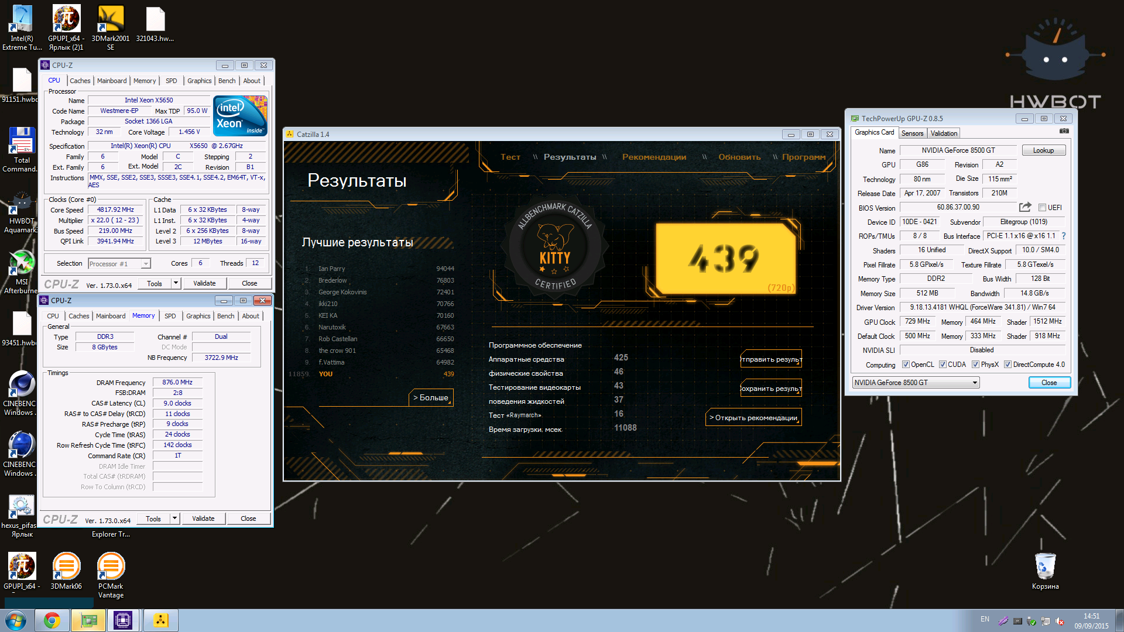This screenshot has width=1124, height=632.
Task: Switch to SPD tab in lower CPU-Z
Action: (x=170, y=316)
